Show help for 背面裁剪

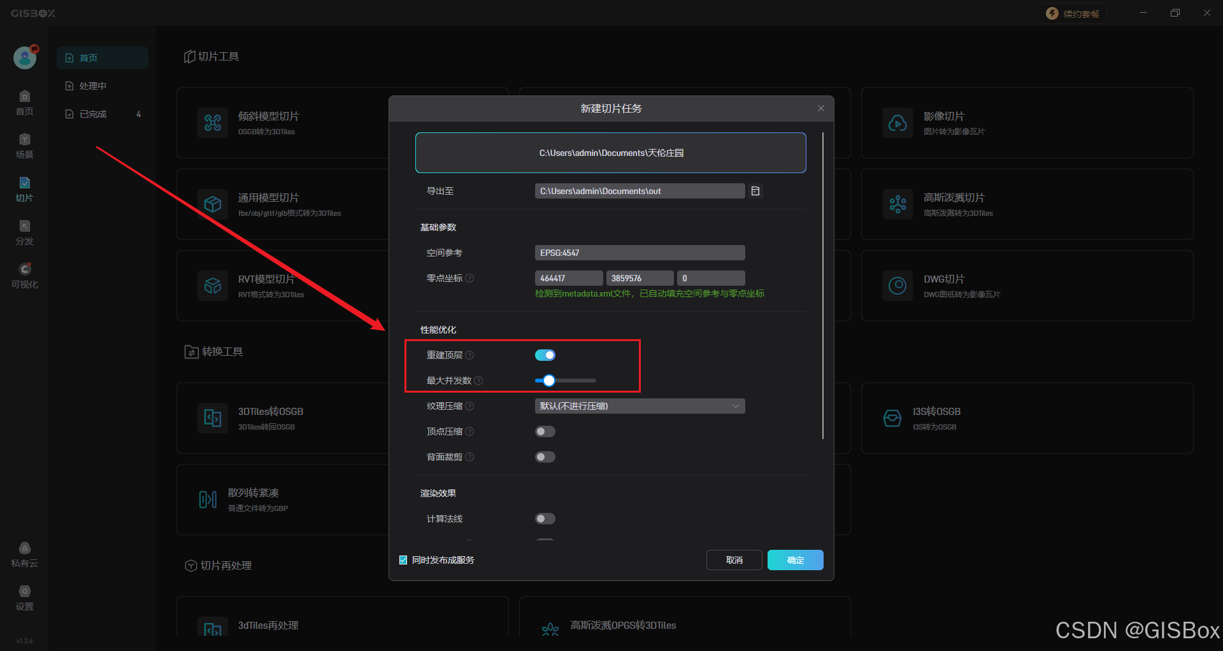point(469,457)
